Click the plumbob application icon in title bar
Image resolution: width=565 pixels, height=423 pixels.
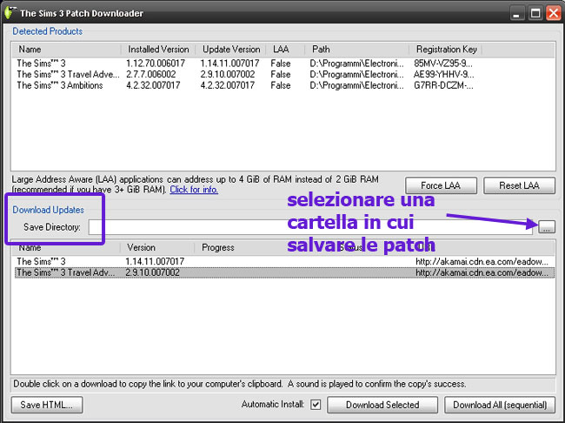click(x=10, y=13)
